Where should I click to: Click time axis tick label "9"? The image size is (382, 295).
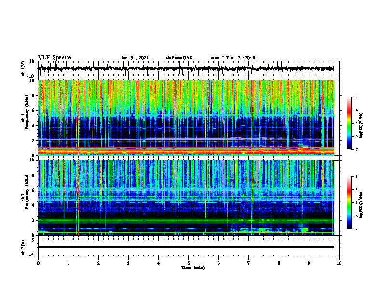click(x=309, y=263)
